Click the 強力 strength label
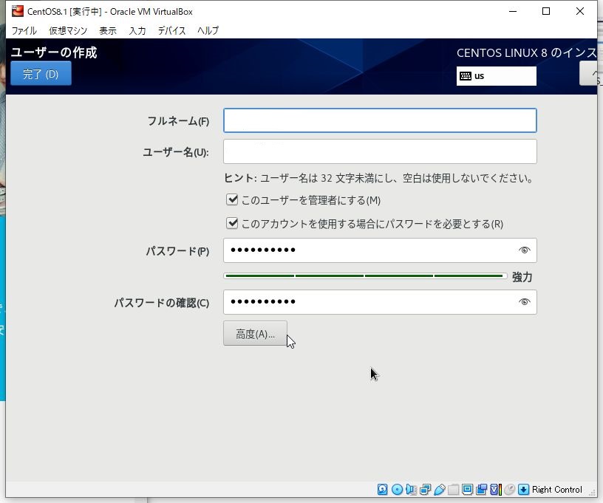Screen dimensions: 603x503 click(522, 277)
